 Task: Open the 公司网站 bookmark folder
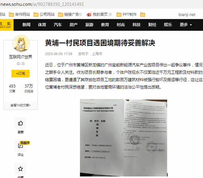44,14
